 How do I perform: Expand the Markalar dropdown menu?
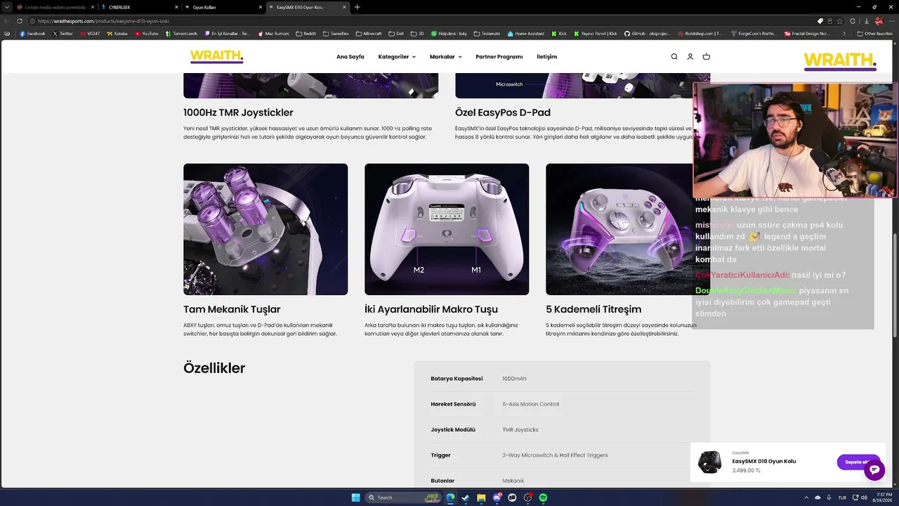click(446, 57)
